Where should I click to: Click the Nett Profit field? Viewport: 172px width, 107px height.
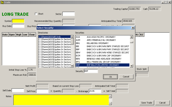pos(42,86)
